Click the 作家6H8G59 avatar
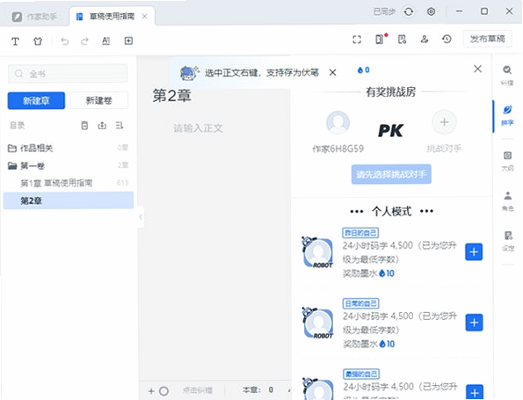 point(338,122)
